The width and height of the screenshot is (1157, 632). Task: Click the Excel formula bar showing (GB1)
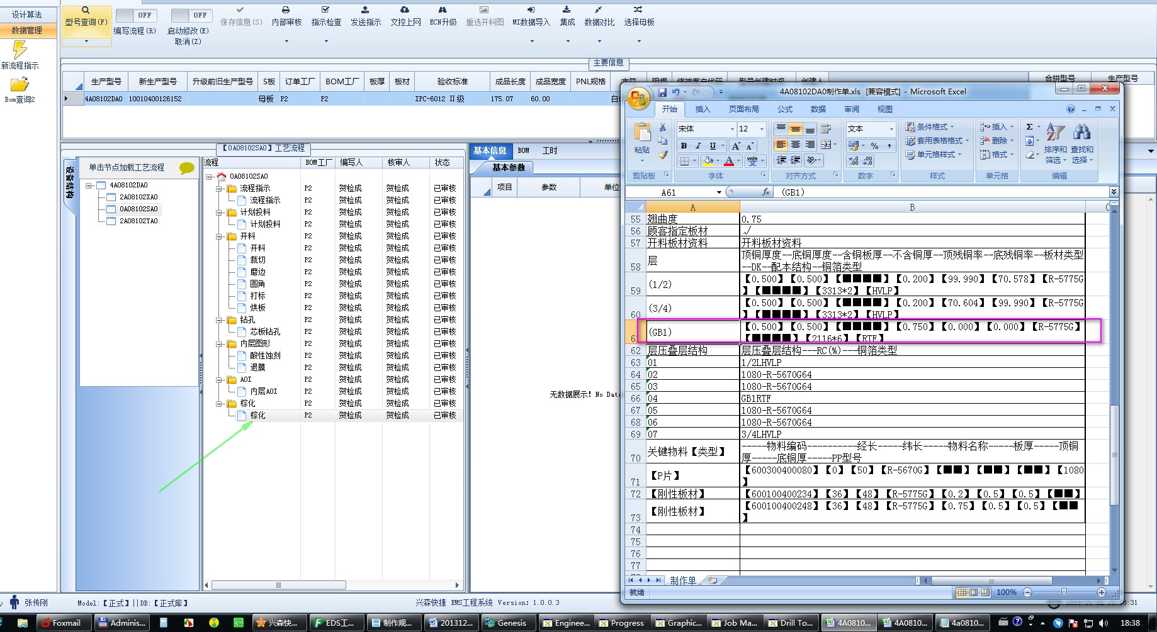click(942, 192)
